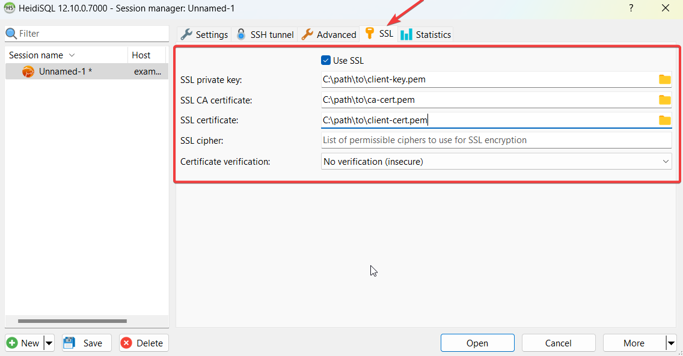Click the Open button

click(x=477, y=343)
